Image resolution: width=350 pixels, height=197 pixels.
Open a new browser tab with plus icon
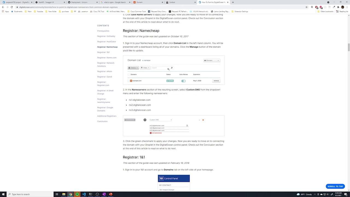[233, 2]
